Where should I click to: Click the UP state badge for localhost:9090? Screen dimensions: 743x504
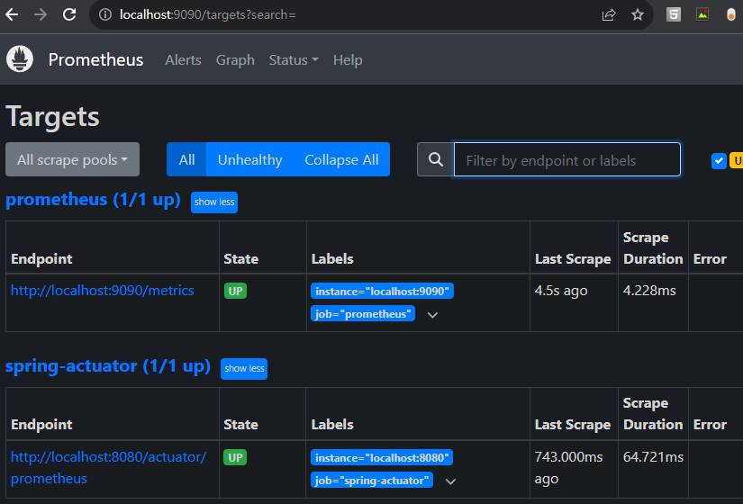pos(235,291)
